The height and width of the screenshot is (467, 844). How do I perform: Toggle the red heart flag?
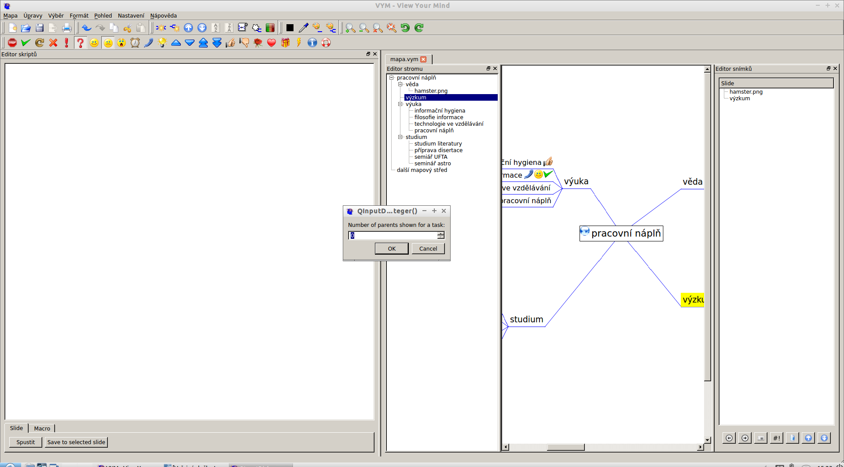pos(272,43)
